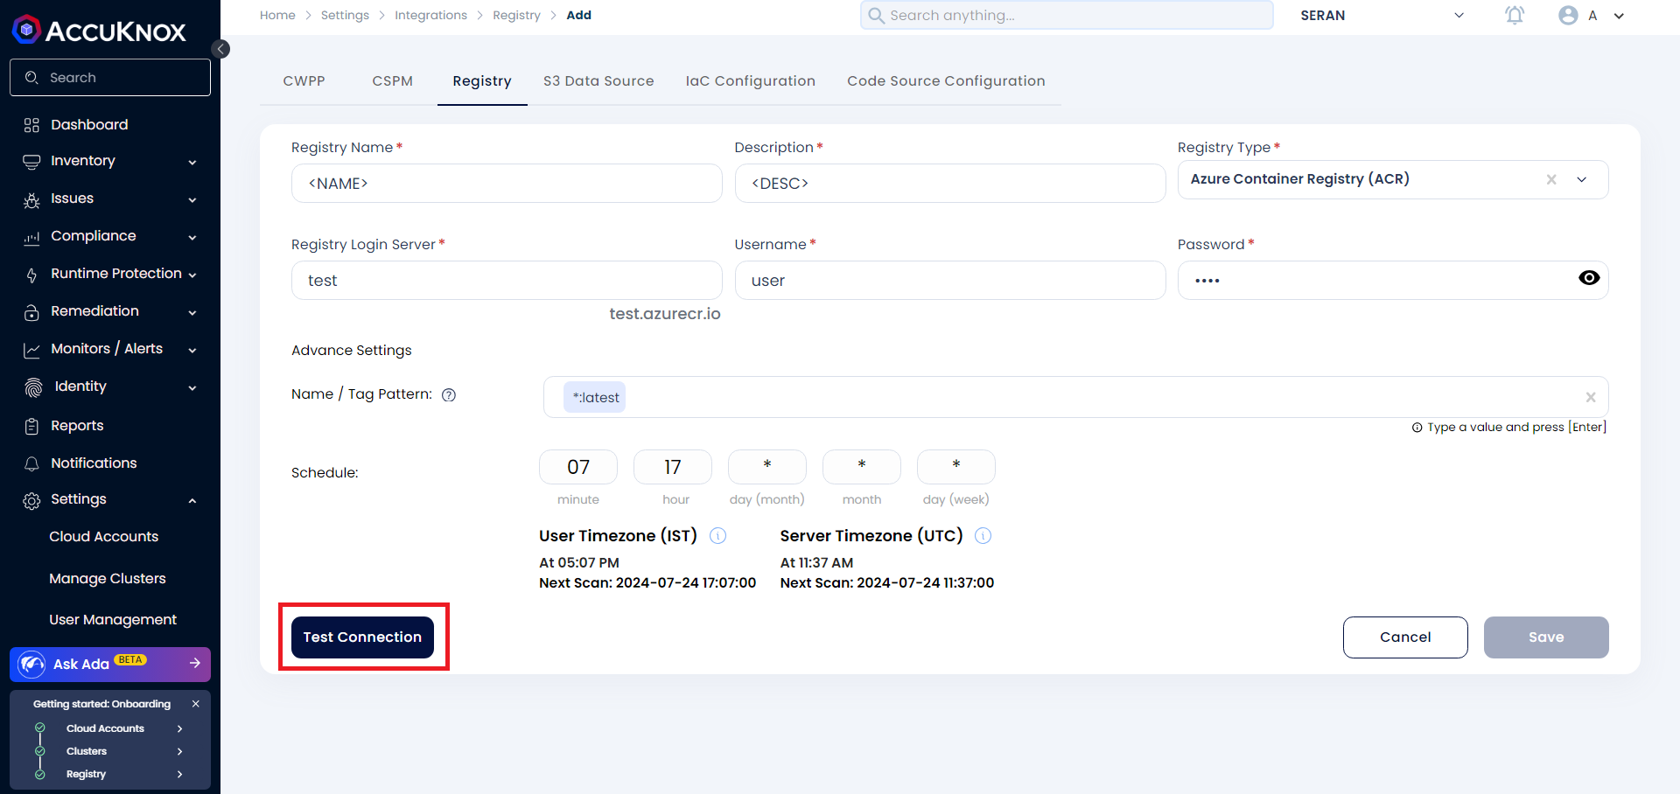The width and height of the screenshot is (1680, 794).
Task: Collapse the sidebar with the arrow button
Action: point(221,49)
